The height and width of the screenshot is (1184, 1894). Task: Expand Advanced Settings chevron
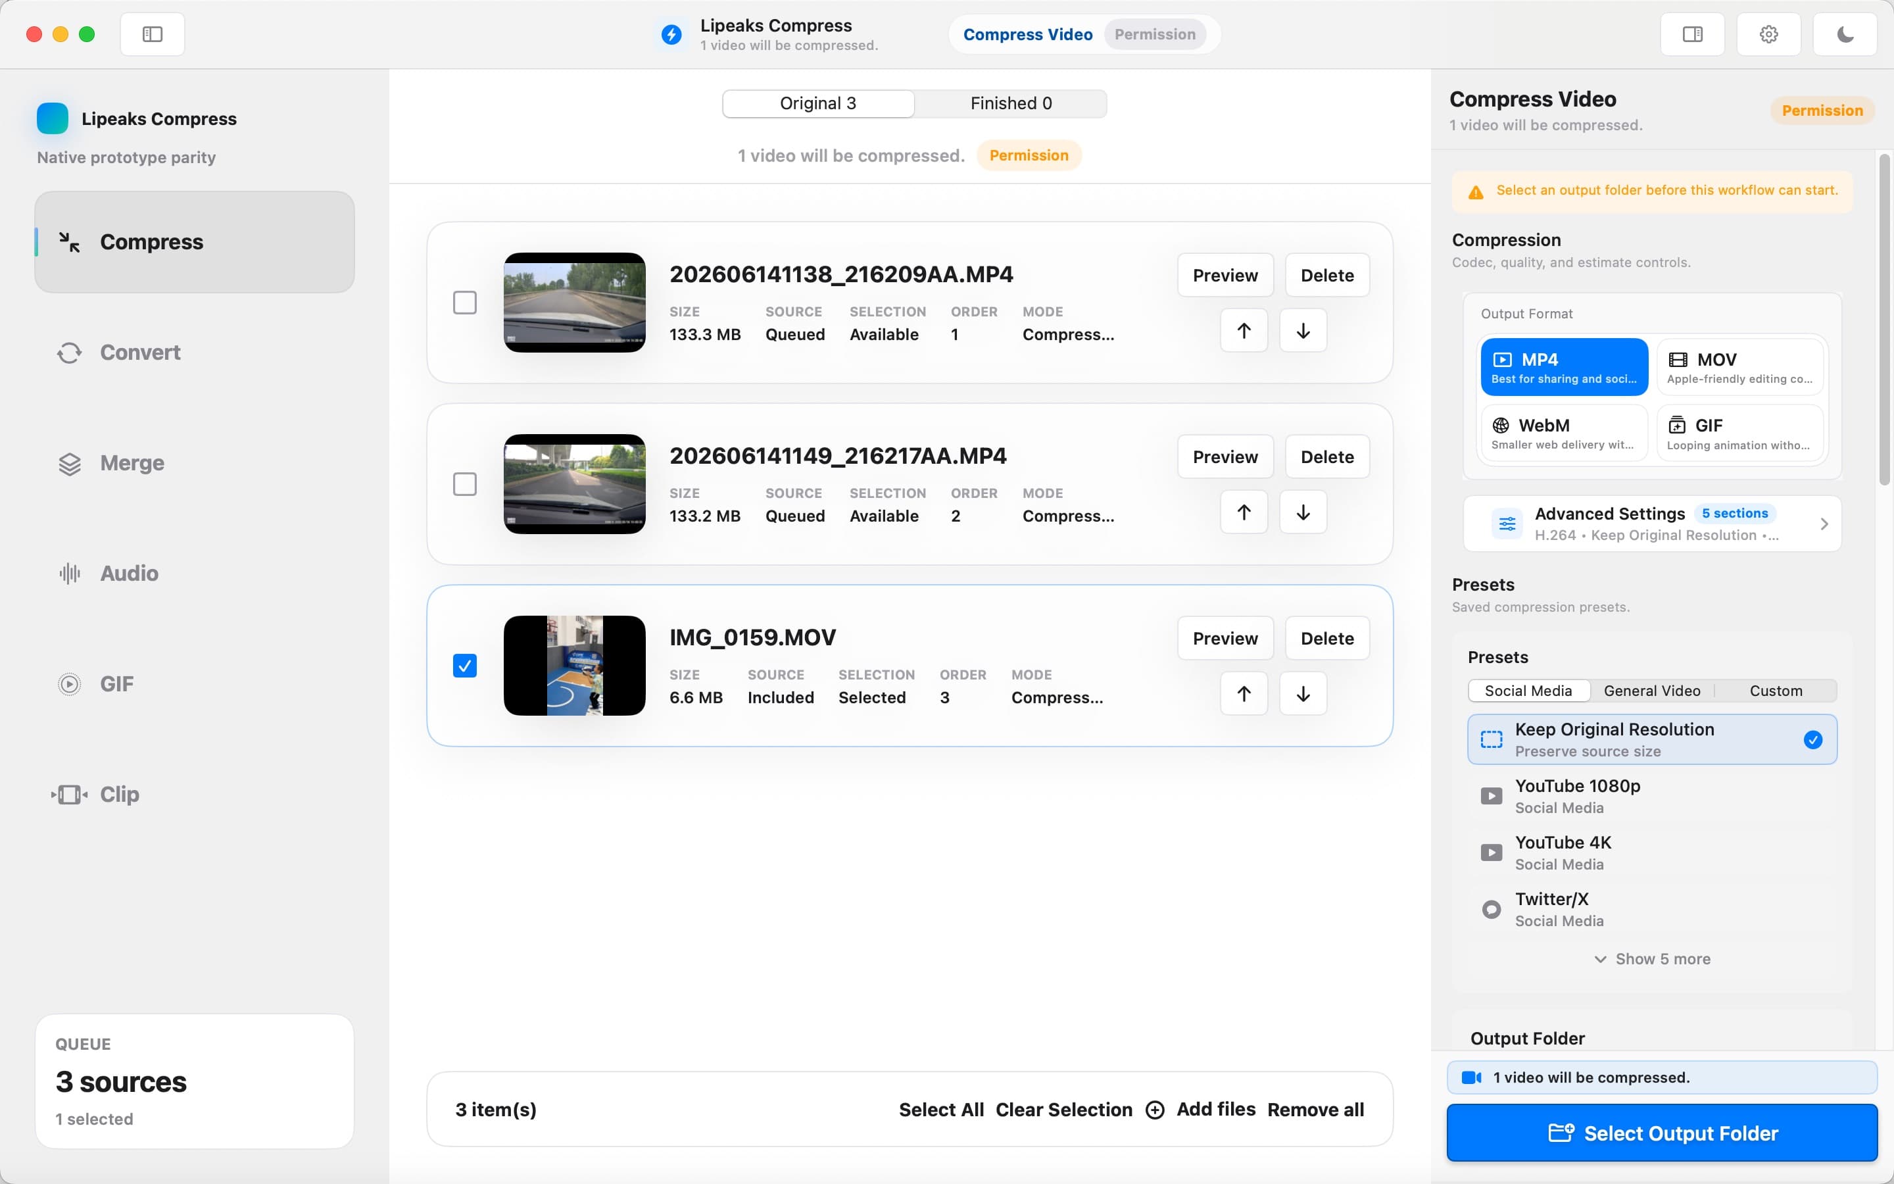point(1824,524)
